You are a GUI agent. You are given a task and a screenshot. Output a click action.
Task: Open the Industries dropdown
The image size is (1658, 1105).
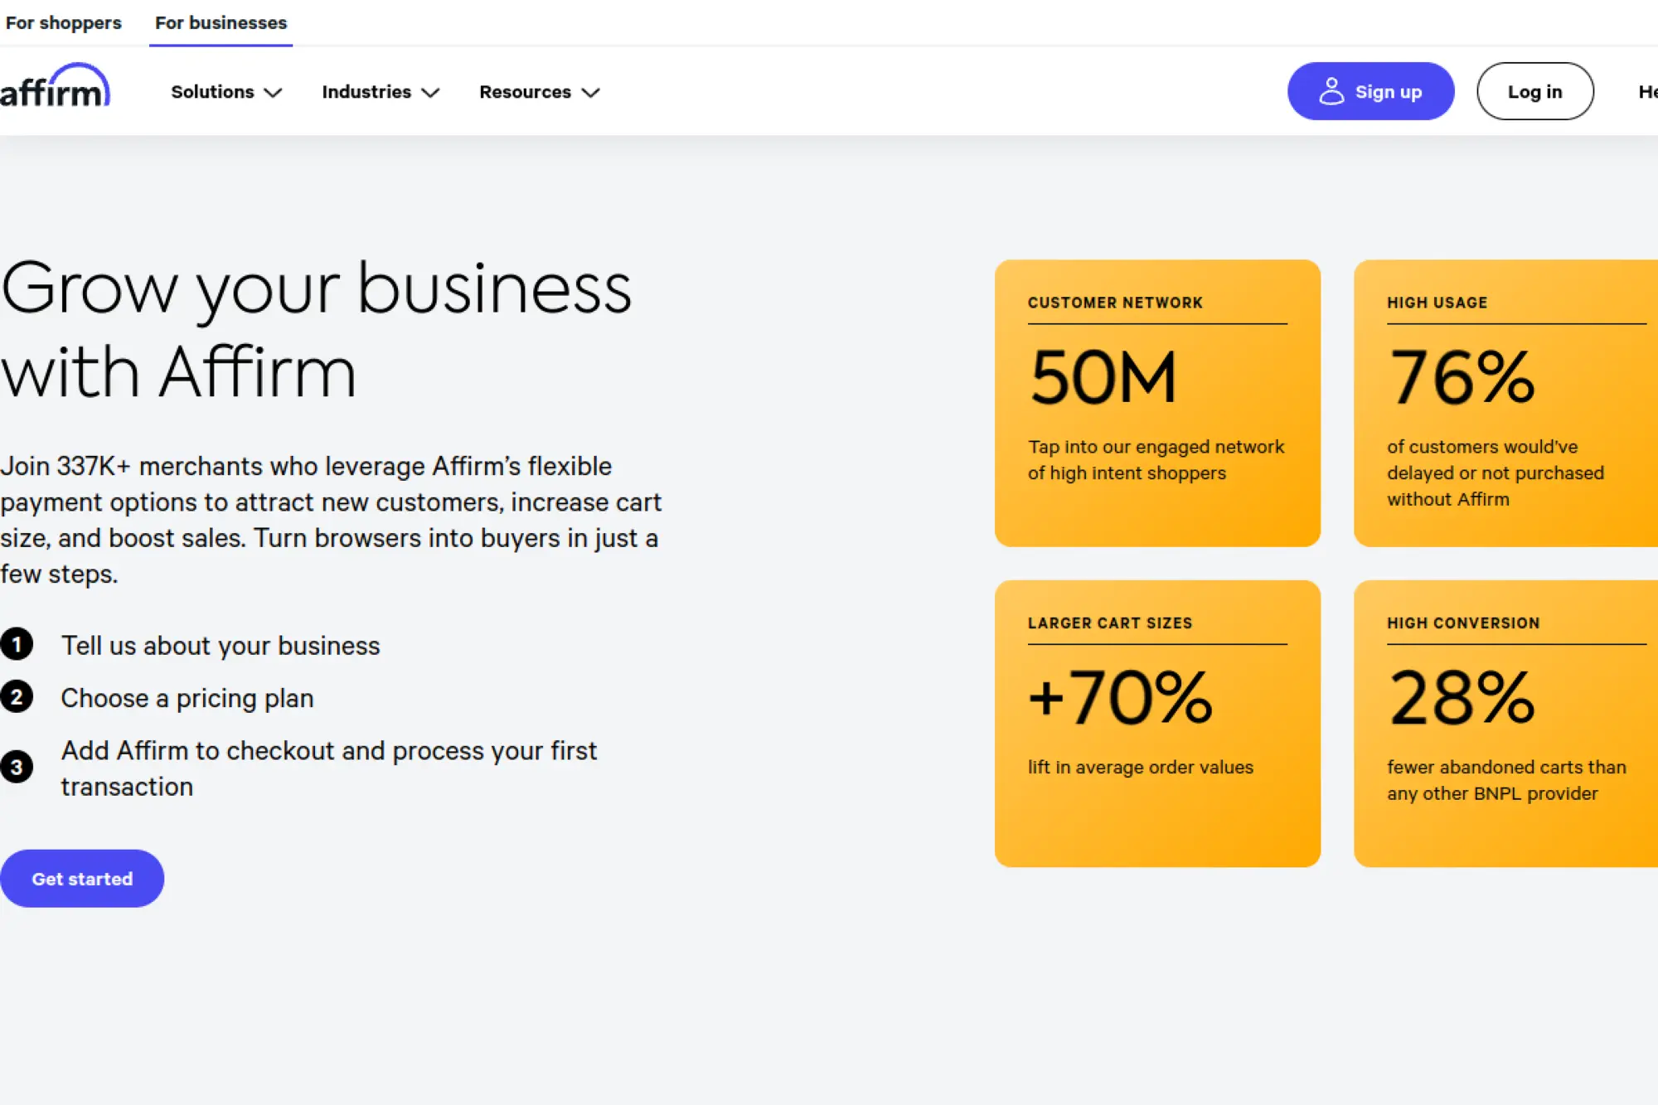380,92
